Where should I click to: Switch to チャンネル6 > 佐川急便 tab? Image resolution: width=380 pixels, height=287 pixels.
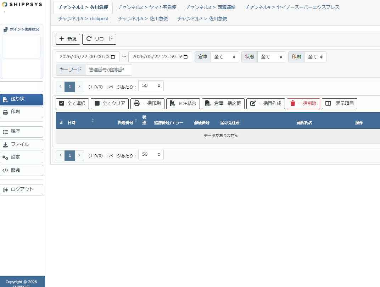point(143,19)
